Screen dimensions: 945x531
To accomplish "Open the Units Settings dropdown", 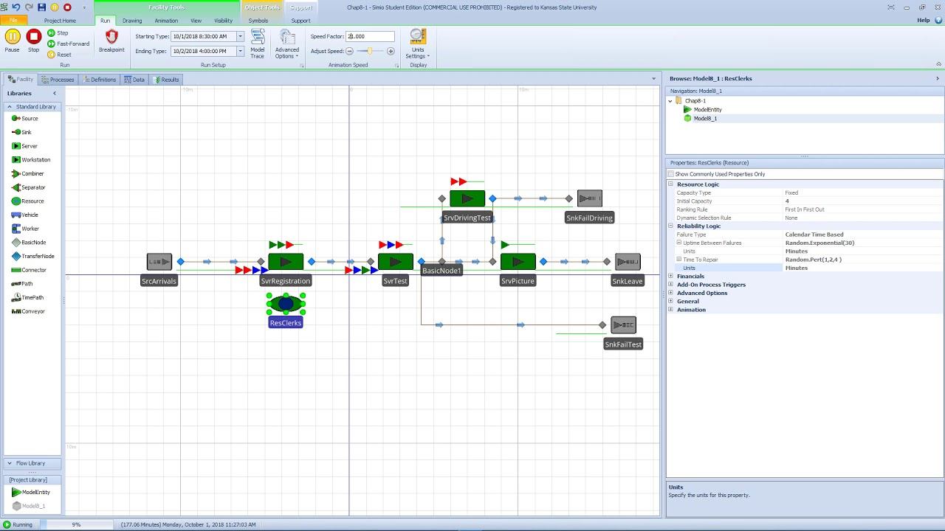I will pos(418,44).
